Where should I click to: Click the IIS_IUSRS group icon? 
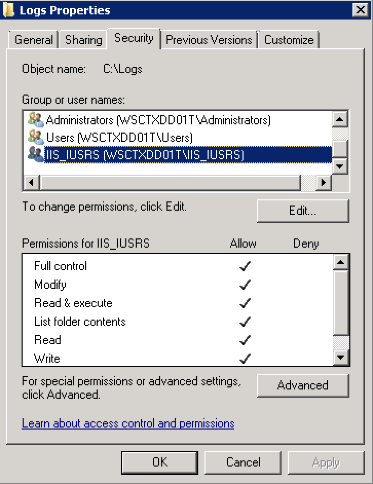pyautogui.click(x=35, y=155)
